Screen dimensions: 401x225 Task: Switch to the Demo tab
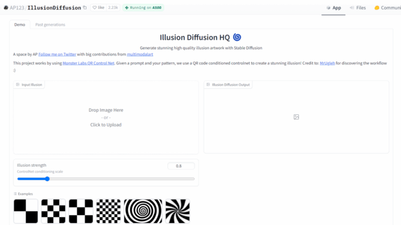(19, 24)
